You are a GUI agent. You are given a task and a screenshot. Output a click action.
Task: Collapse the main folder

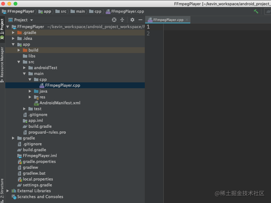pos(24,74)
